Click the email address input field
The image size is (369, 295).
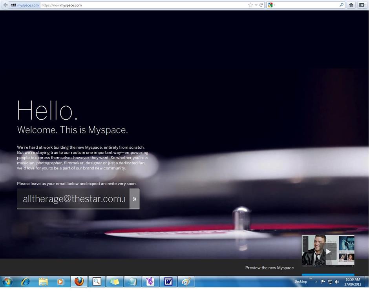point(73,199)
